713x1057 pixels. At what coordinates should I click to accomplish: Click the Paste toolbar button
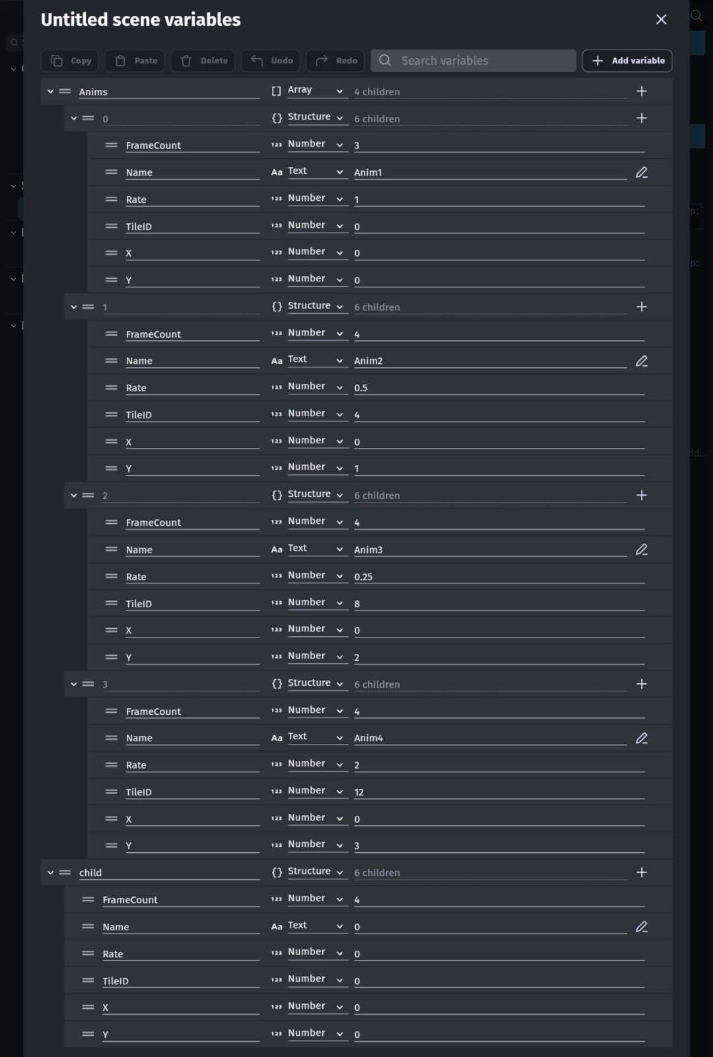(x=137, y=61)
